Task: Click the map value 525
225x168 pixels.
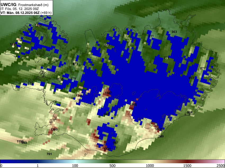Action: pyautogui.click(x=106, y=114)
